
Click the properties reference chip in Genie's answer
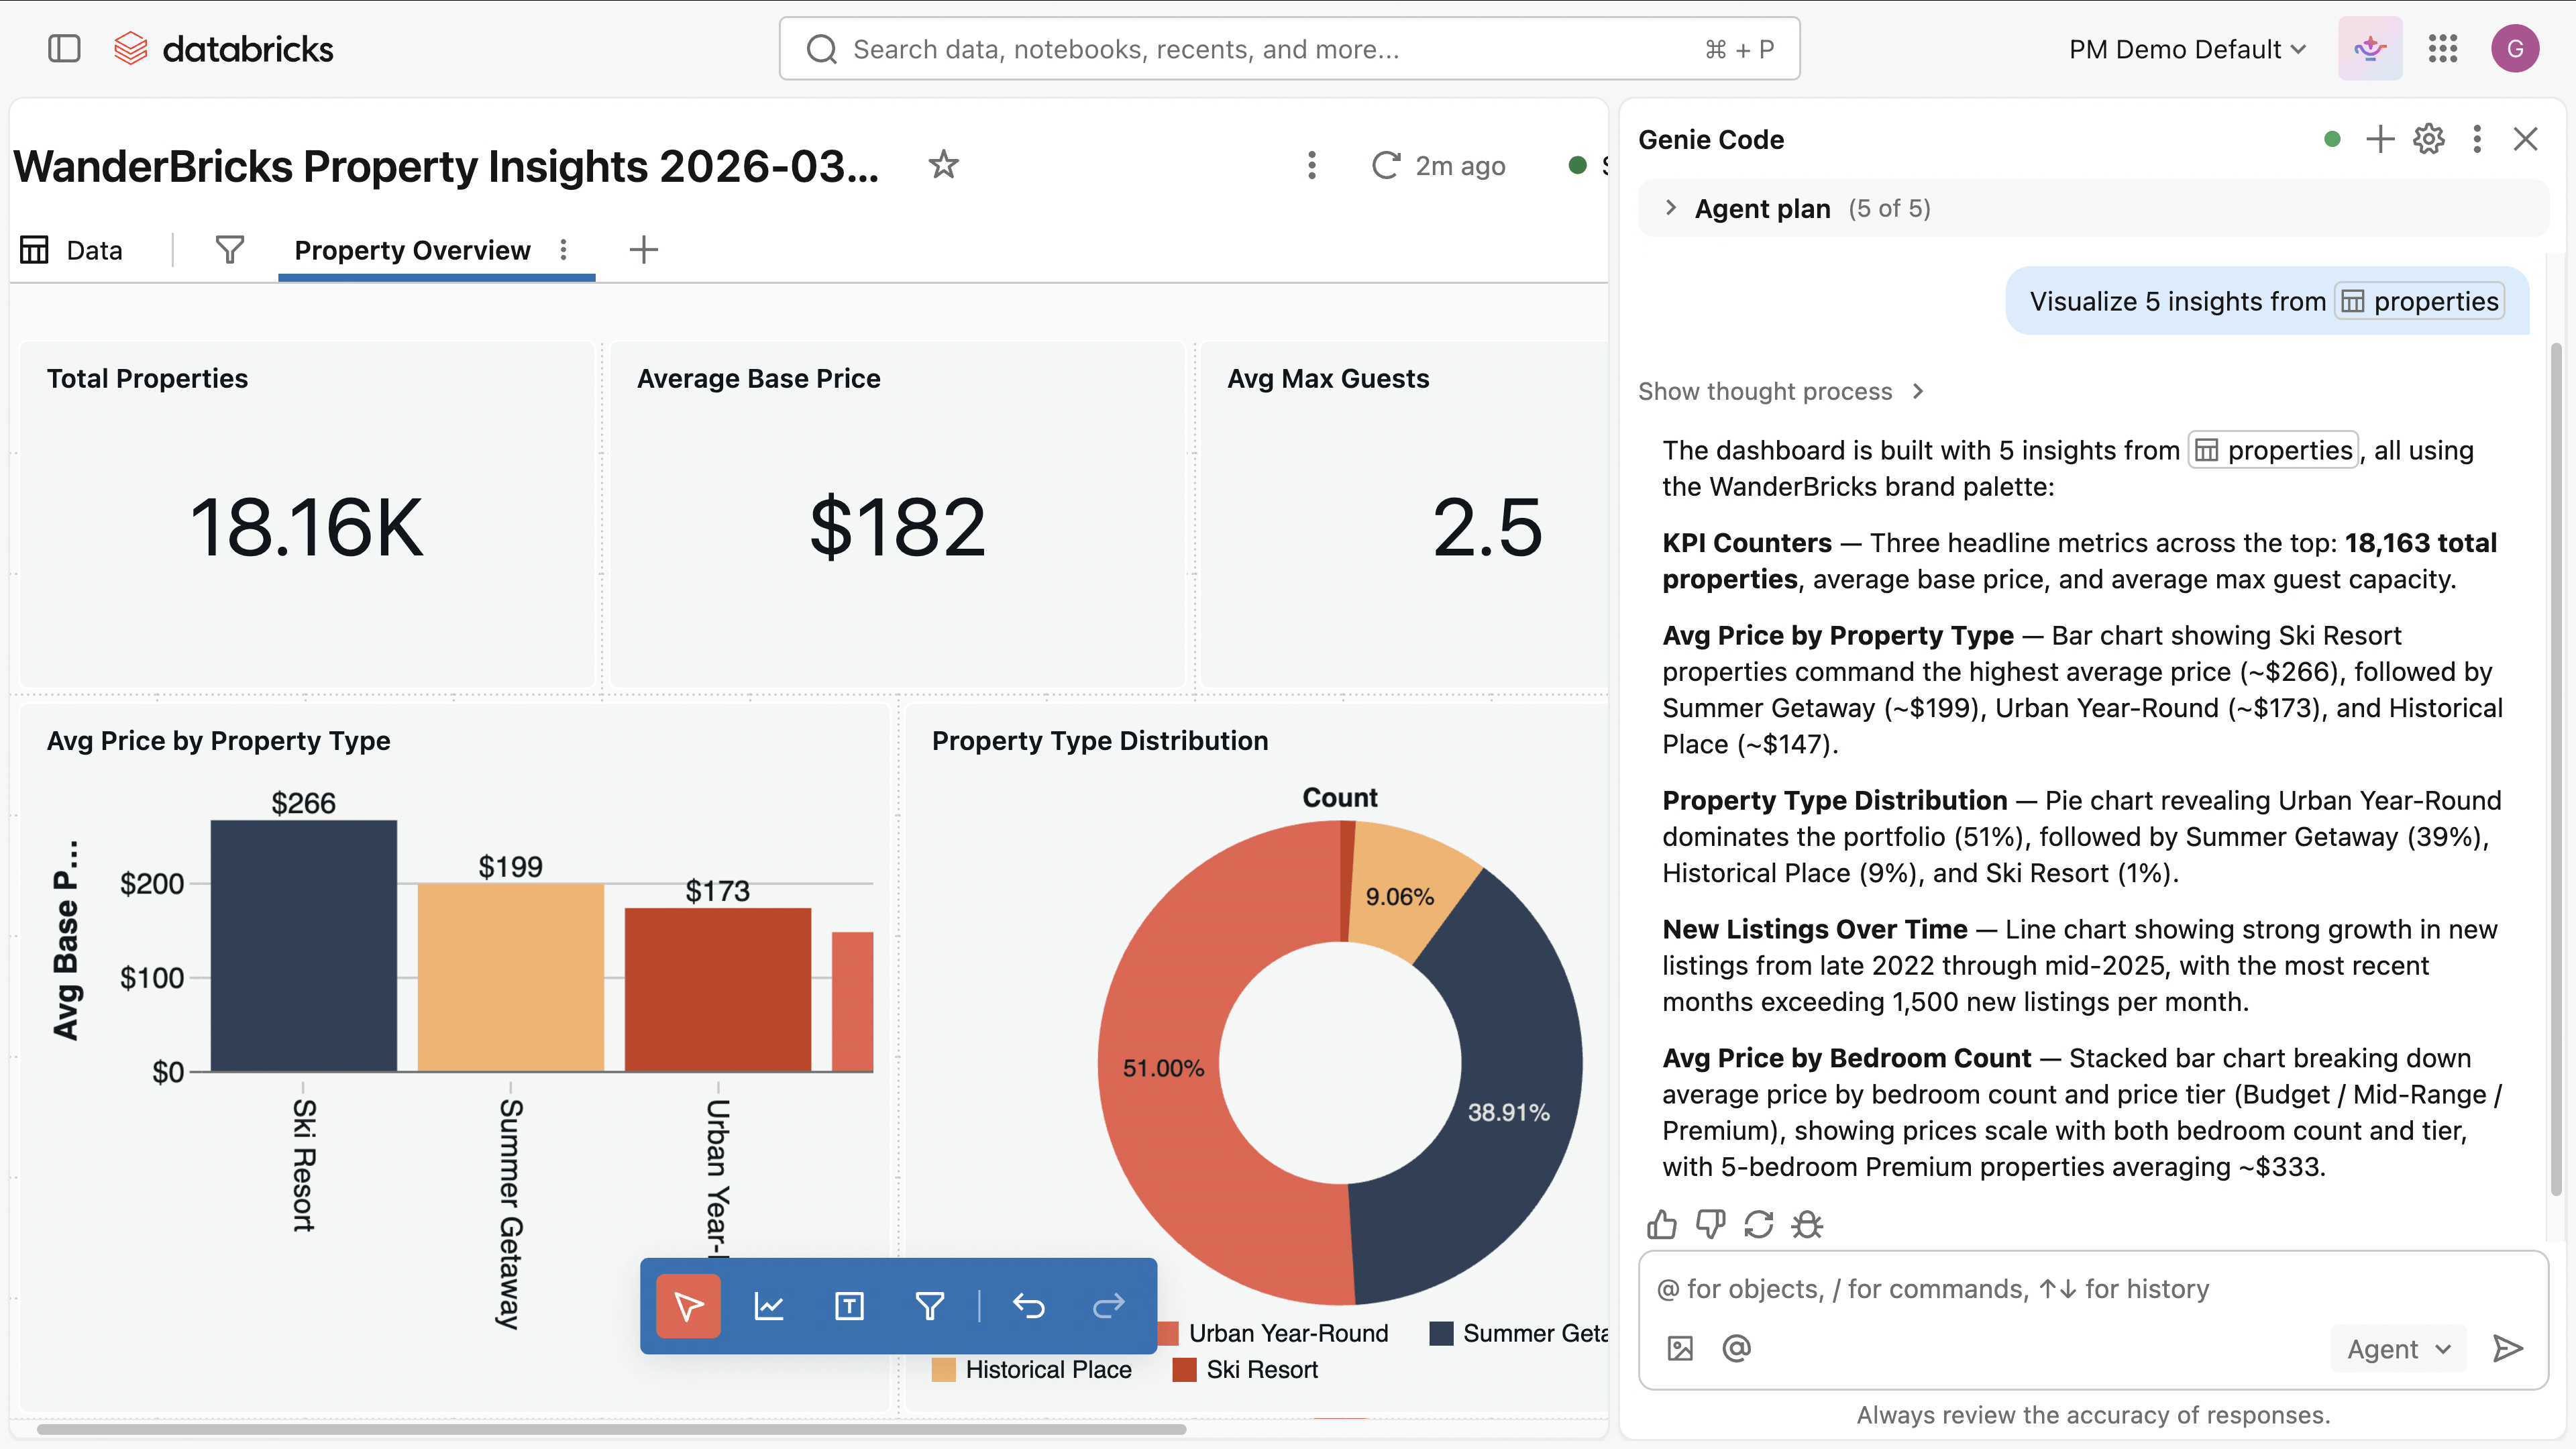(x=2273, y=450)
